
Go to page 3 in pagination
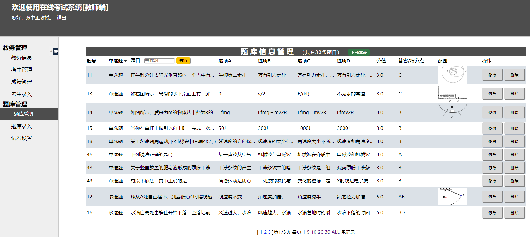[x=269, y=232]
